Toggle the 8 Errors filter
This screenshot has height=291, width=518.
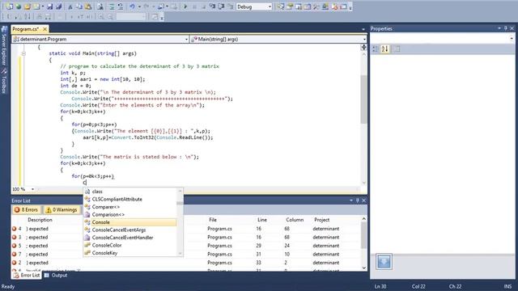[27, 209]
